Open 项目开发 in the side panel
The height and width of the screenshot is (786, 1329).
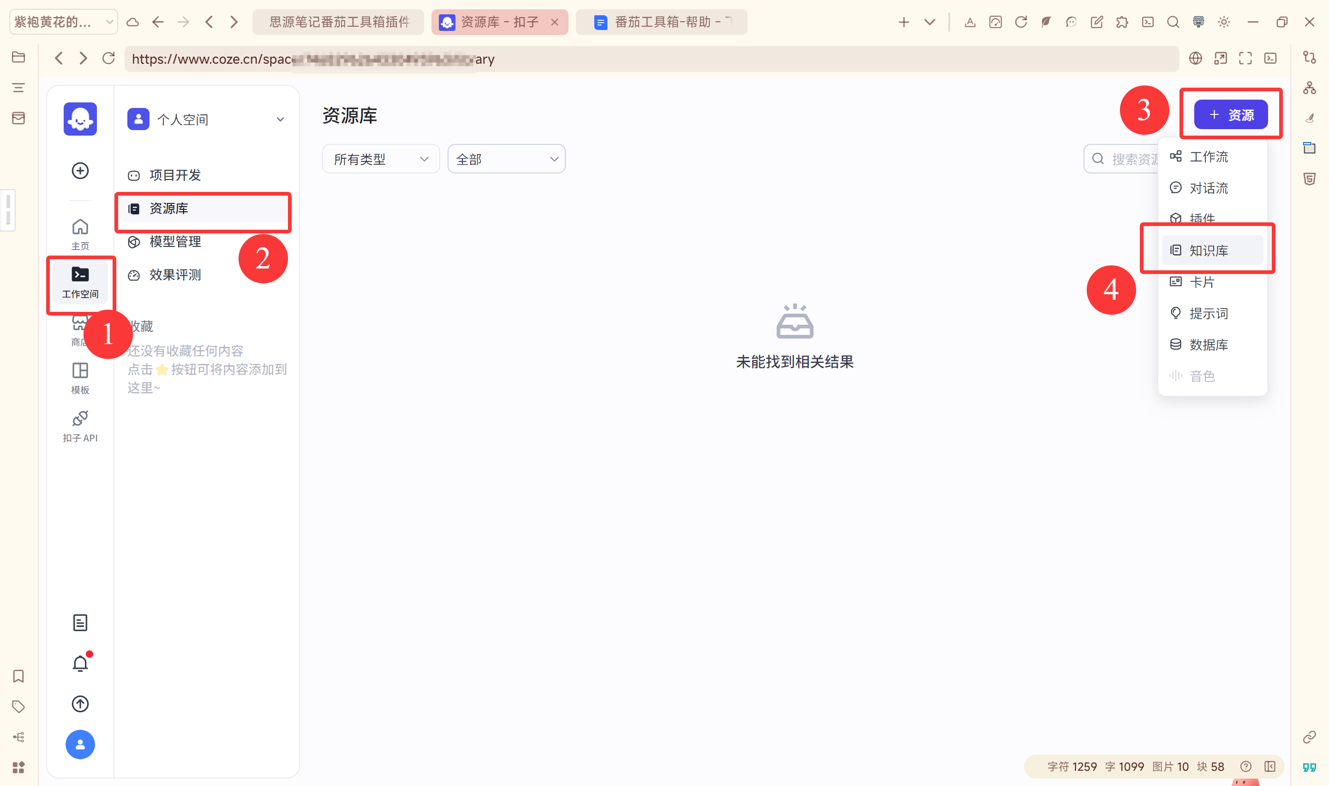point(175,175)
